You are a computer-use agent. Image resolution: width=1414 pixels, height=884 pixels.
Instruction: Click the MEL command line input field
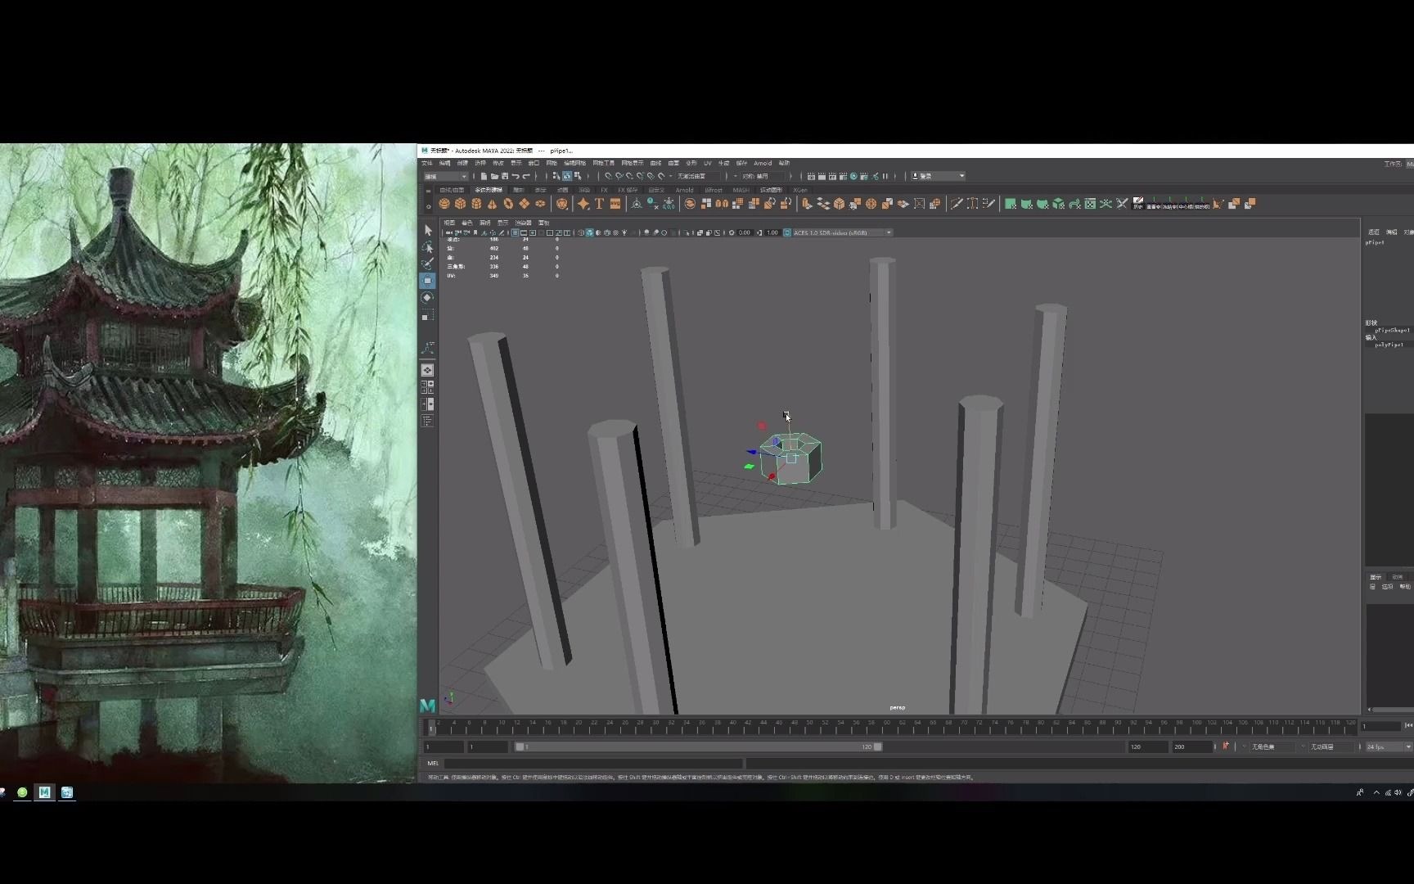pyautogui.click(x=593, y=763)
